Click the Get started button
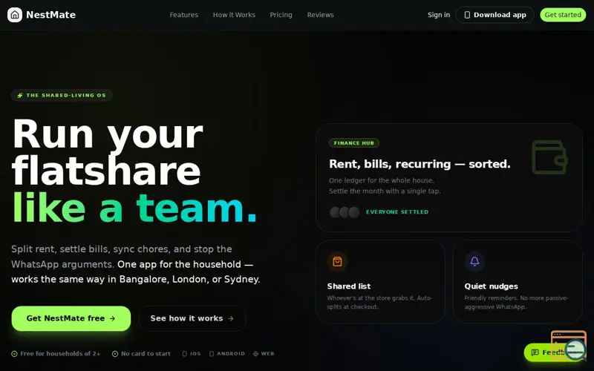Screen dimensions: 594x371 (x=563, y=15)
